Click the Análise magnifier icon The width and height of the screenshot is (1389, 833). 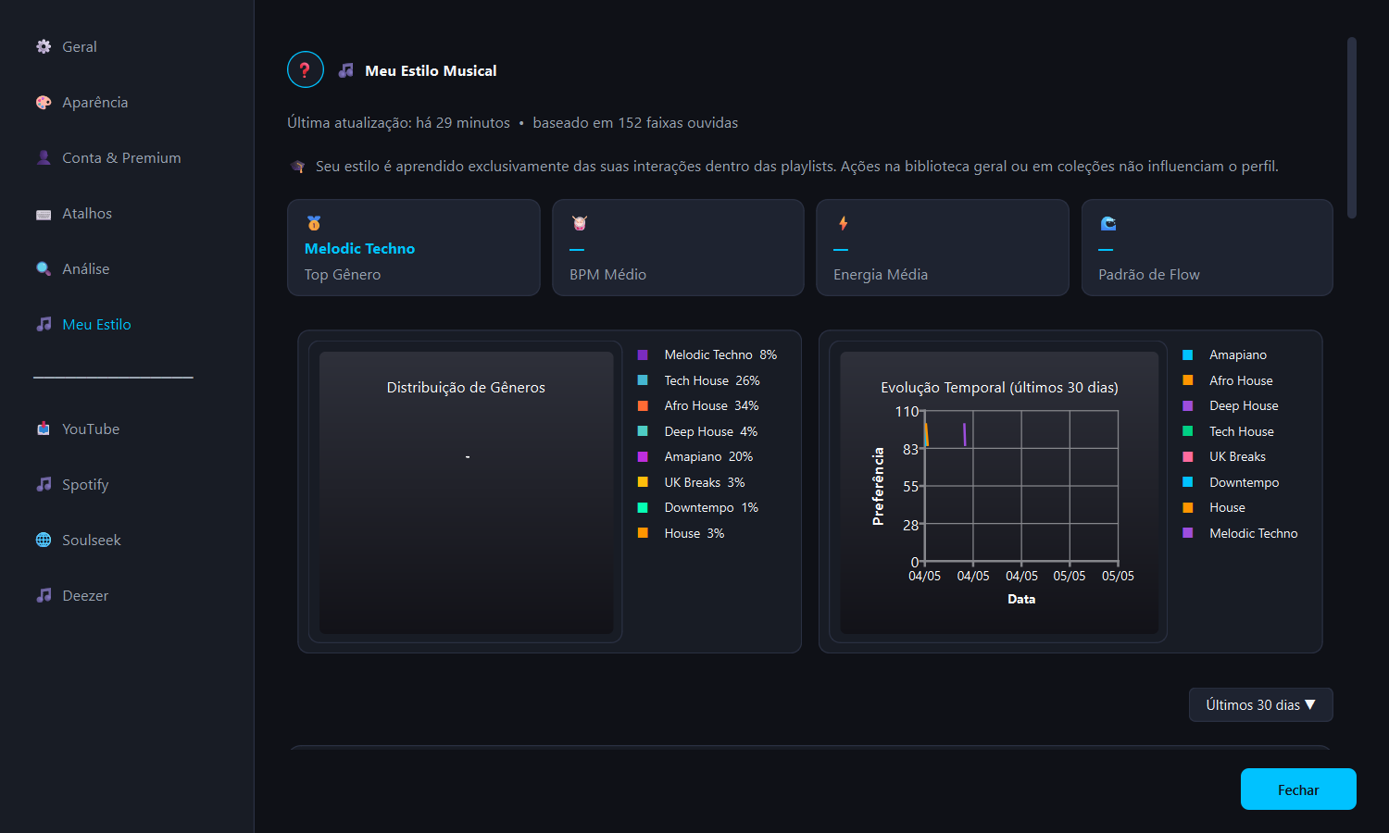[44, 268]
